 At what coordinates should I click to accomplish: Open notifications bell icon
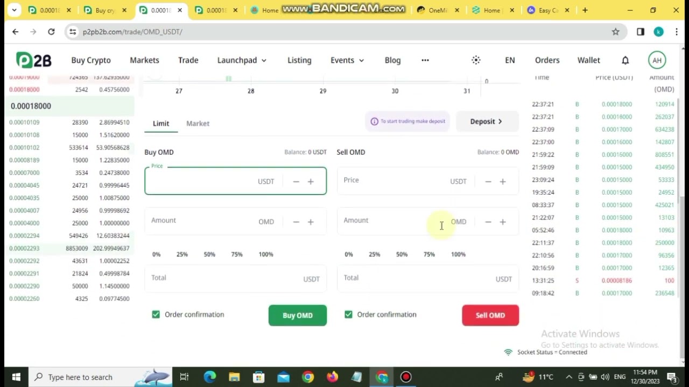point(625,60)
